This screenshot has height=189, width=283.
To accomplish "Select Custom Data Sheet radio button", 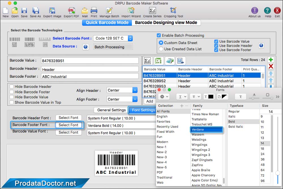I will pyautogui.click(x=161, y=43).
